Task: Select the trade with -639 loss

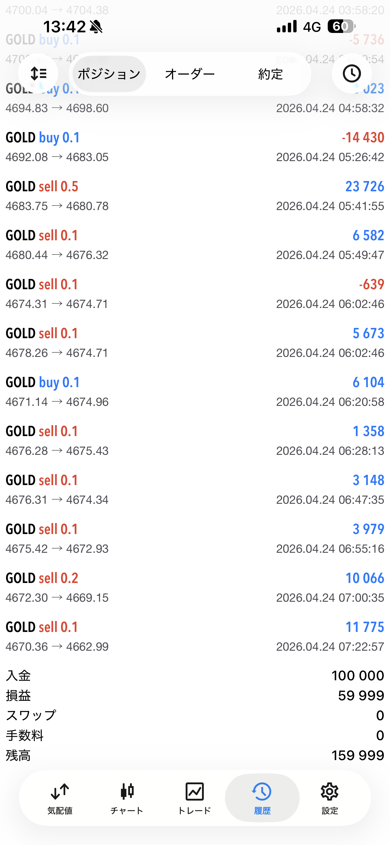Action: click(x=195, y=293)
